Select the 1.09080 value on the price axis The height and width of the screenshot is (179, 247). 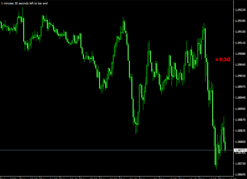click(240, 54)
